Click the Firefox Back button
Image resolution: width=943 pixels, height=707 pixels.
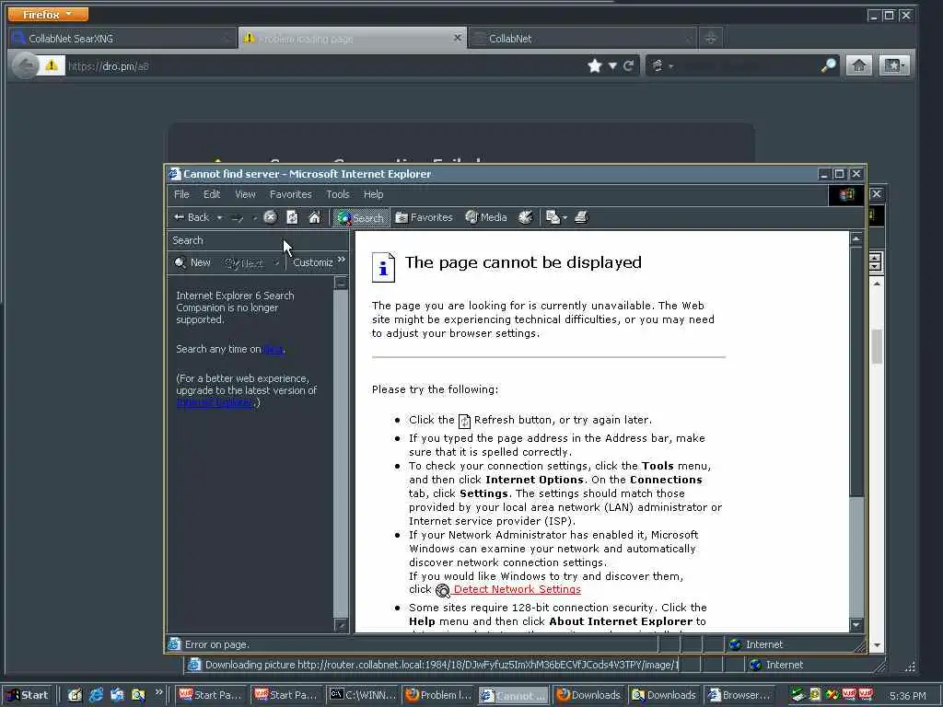tap(25, 65)
